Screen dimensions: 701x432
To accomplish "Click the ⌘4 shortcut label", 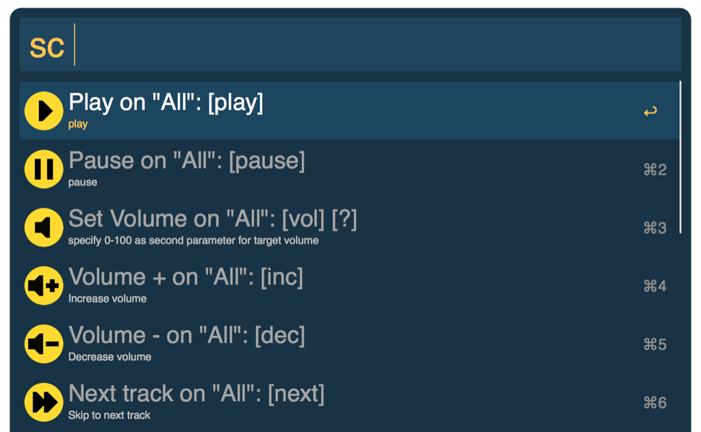I will click(x=654, y=286).
